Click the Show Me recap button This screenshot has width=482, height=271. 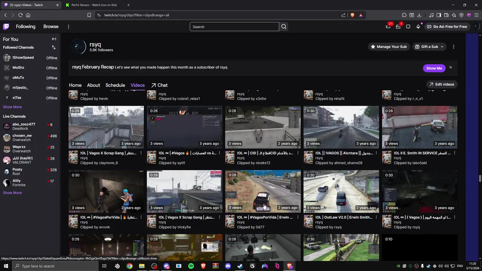(x=434, y=68)
